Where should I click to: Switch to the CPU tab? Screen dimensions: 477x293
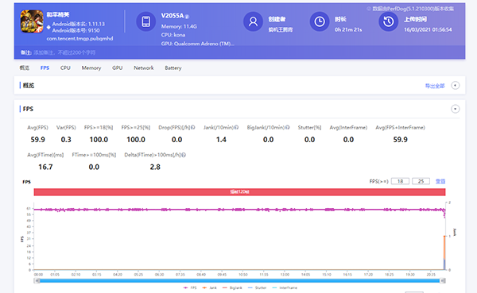(x=65, y=67)
